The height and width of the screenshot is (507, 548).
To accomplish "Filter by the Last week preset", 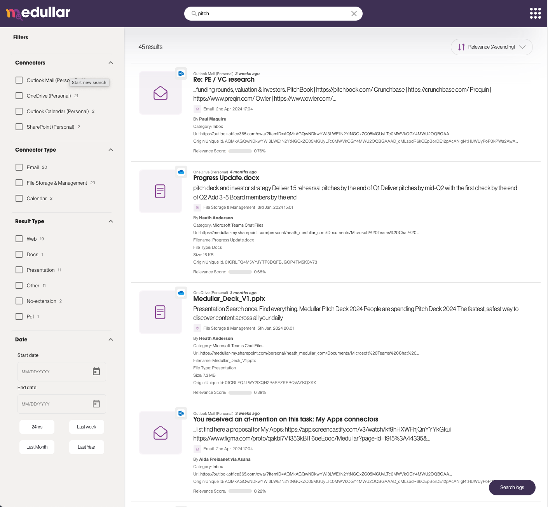I will pyautogui.click(x=86, y=427).
